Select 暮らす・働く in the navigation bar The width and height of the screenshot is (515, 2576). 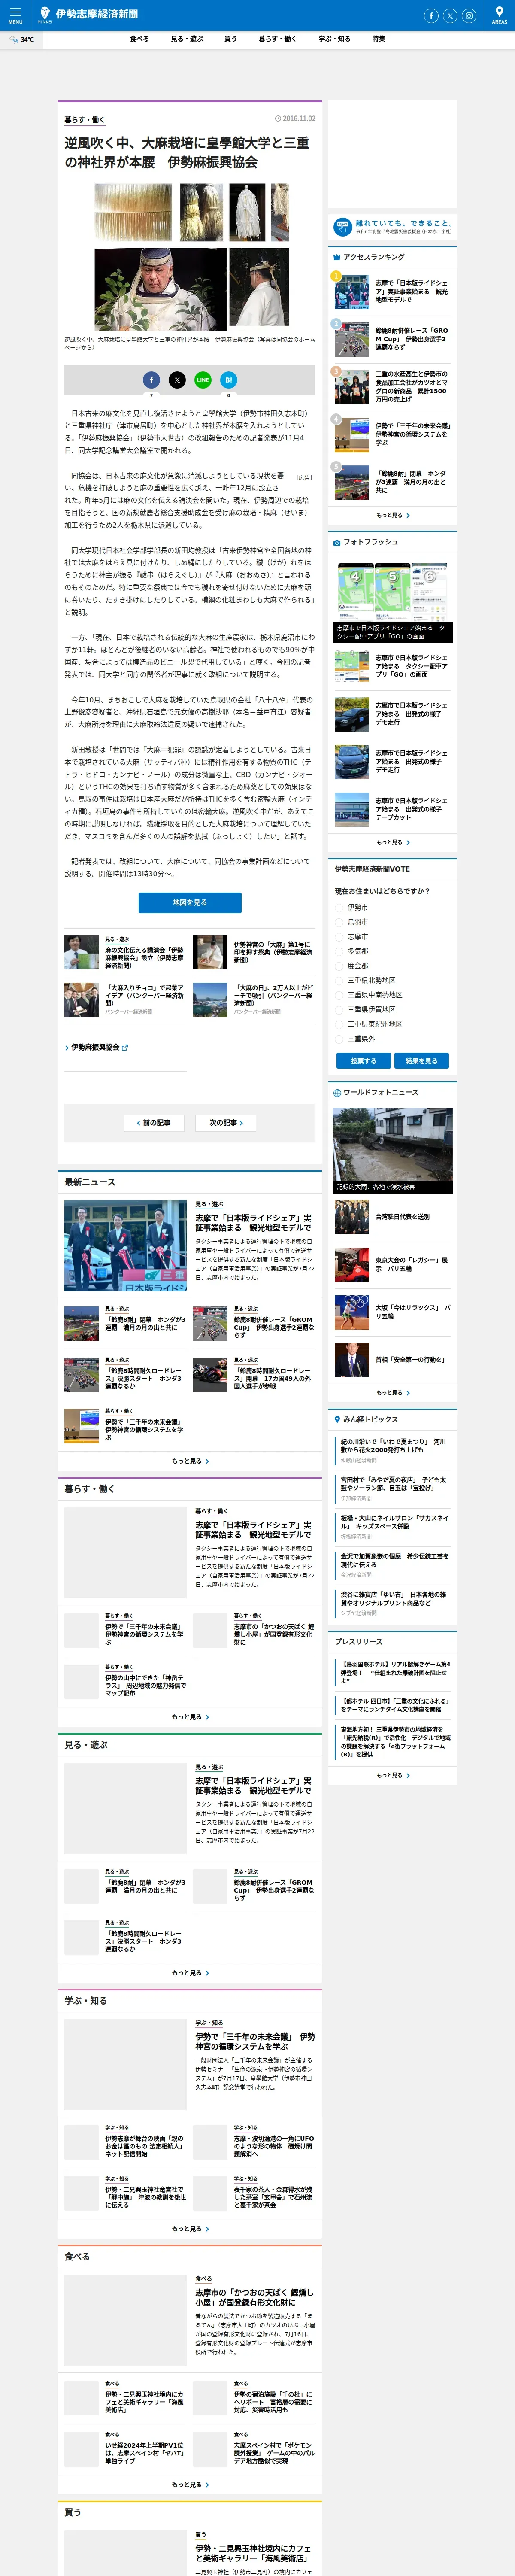(x=278, y=39)
